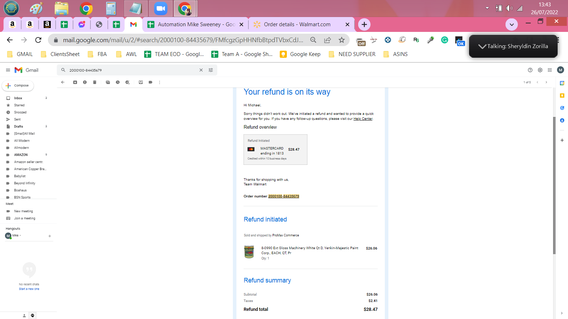This screenshot has height=319, width=568.
Task: Click the paint can product thumbnail
Action: [x=249, y=252]
